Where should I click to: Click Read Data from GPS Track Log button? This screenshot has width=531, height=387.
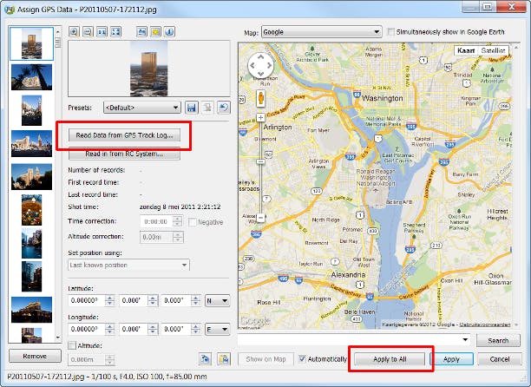124,135
